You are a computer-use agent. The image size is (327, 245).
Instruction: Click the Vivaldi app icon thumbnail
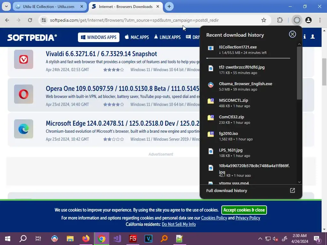pos(24,59)
